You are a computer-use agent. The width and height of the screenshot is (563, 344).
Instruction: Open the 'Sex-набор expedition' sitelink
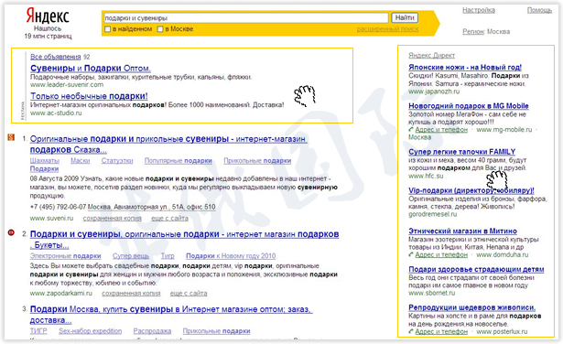(x=90, y=330)
